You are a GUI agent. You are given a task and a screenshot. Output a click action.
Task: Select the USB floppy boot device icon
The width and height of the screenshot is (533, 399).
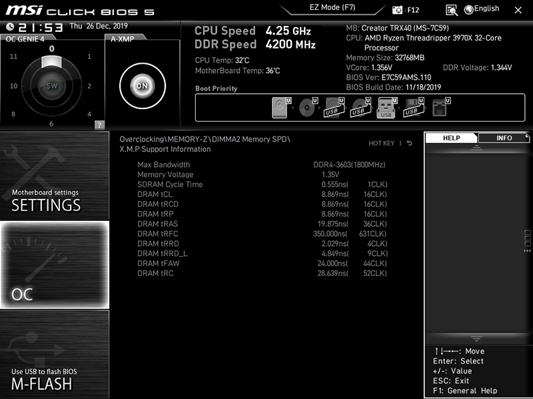point(413,108)
